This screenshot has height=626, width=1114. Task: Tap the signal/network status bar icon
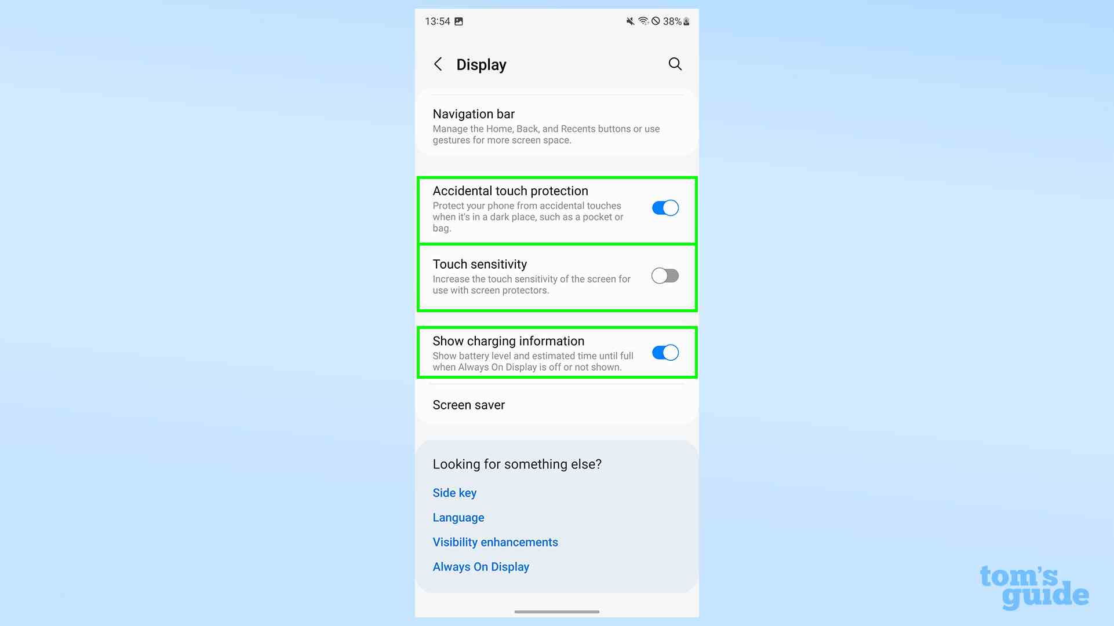(643, 21)
